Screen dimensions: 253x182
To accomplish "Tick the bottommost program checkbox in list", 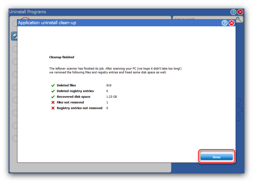I will (15, 138).
